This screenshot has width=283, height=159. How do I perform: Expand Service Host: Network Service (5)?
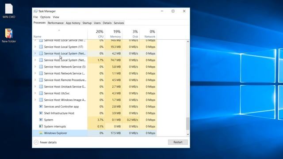[x=35, y=67]
